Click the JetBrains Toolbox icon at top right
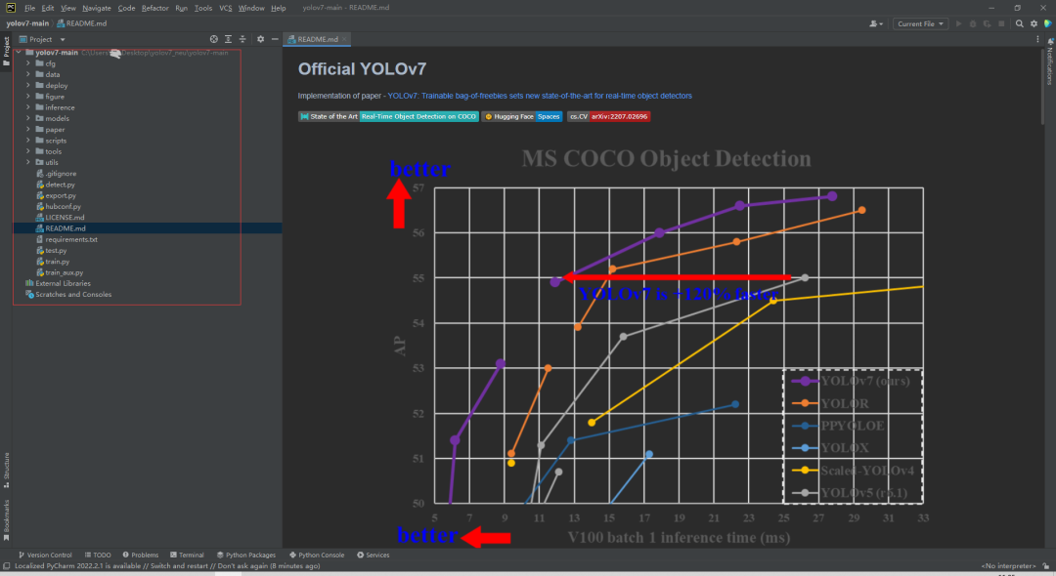Screen dimensions: 1056x576 click(x=1048, y=23)
